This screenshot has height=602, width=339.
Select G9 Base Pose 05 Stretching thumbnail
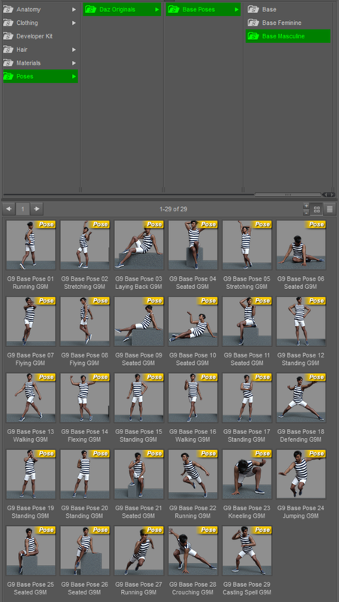click(247, 245)
